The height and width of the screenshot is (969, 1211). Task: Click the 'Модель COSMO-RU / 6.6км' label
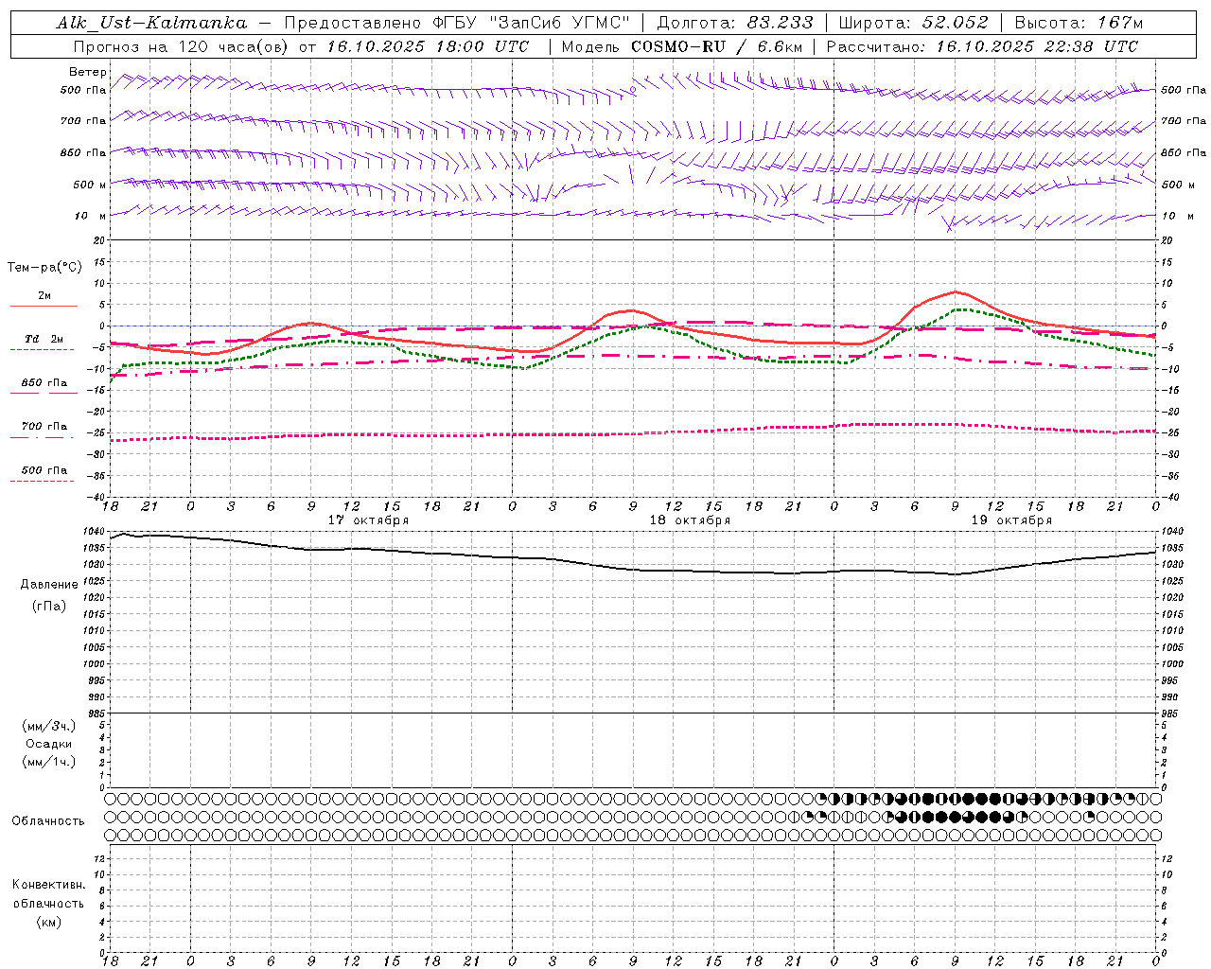coord(681,46)
